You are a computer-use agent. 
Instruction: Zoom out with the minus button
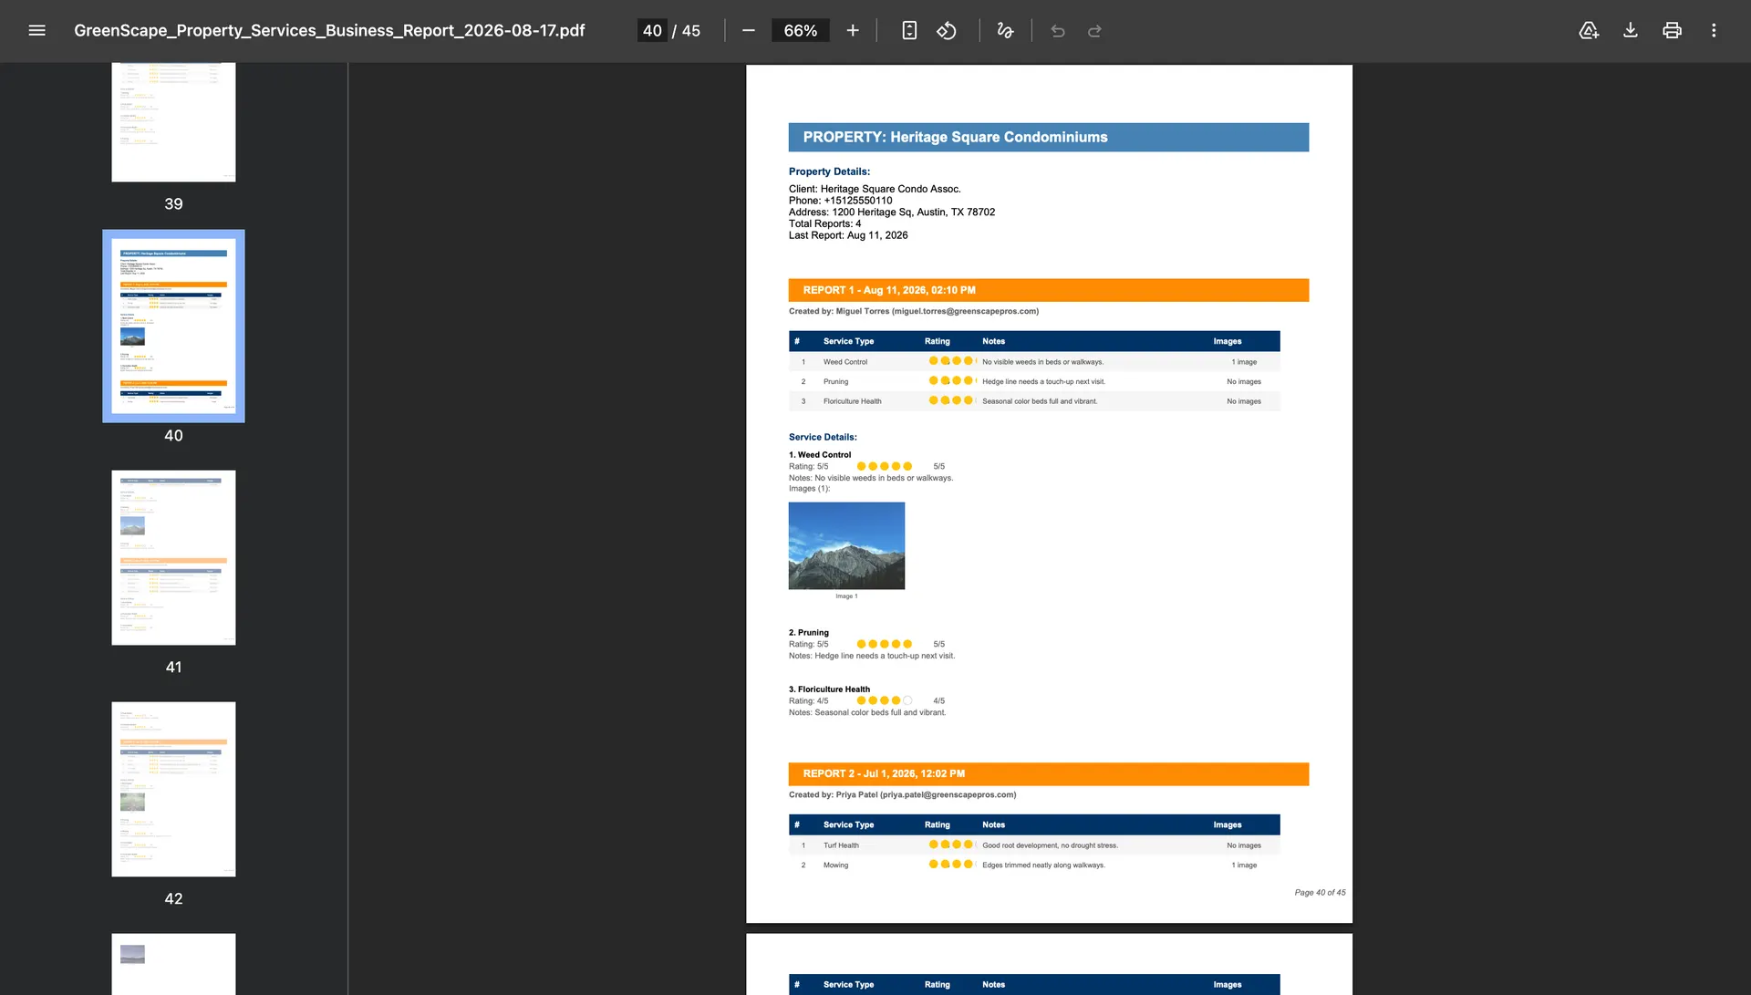tap(749, 30)
